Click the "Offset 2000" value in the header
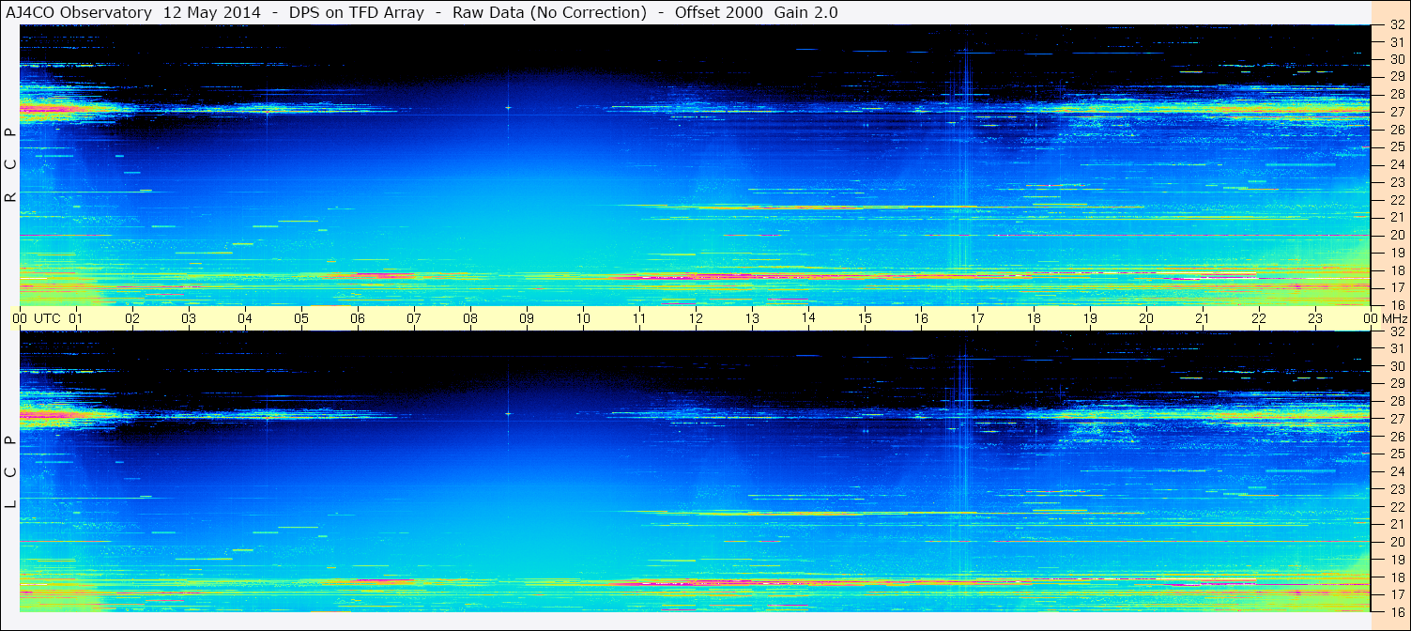 click(x=719, y=13)
